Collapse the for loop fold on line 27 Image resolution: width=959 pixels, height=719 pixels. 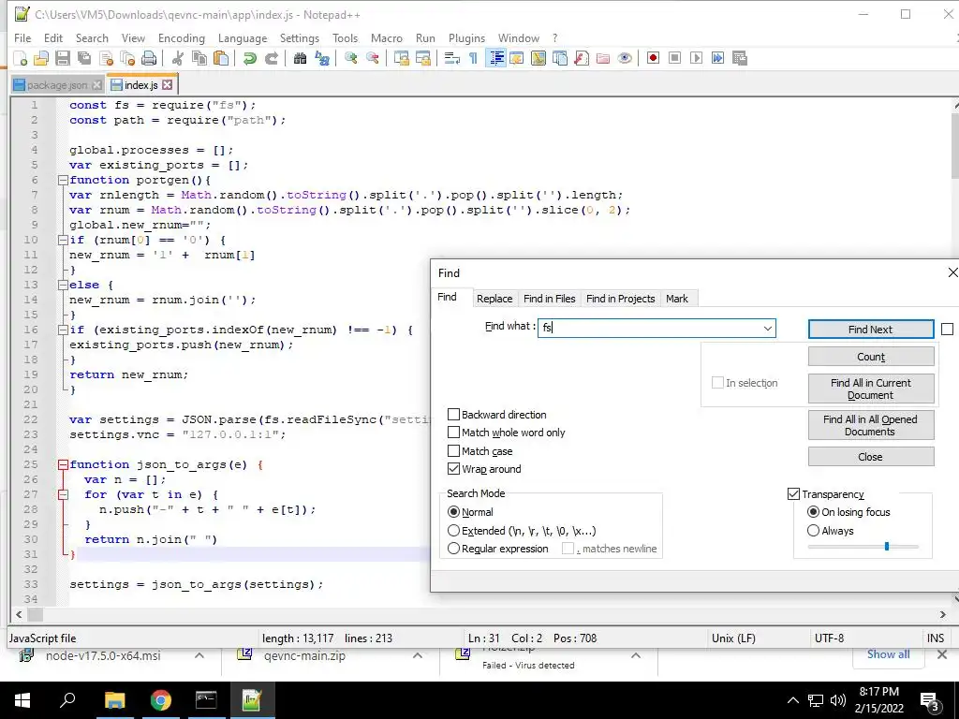tap(63, 494)
